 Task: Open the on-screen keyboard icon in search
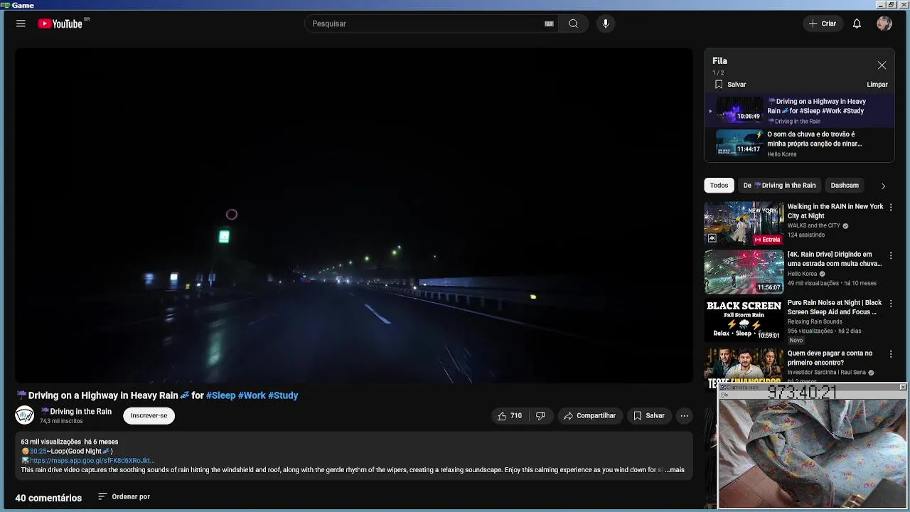click(549, 23)
